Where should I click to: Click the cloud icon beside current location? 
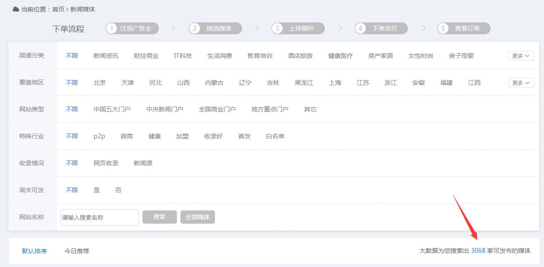[16, 9]
